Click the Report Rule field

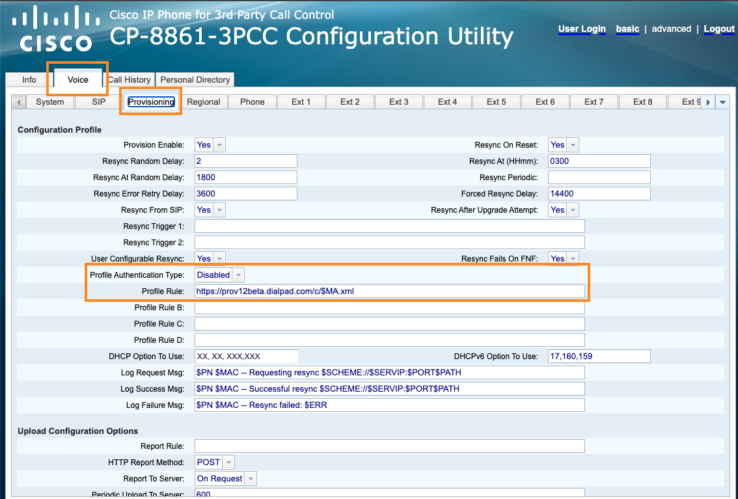[x=390, y=446]
